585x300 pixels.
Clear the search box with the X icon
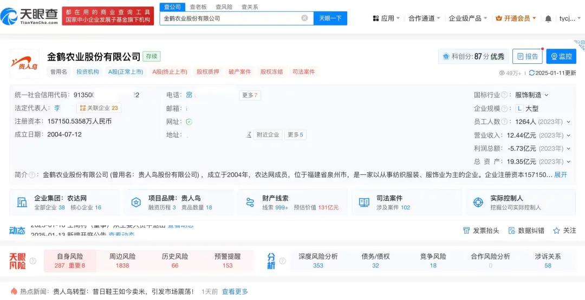point(304,18)
